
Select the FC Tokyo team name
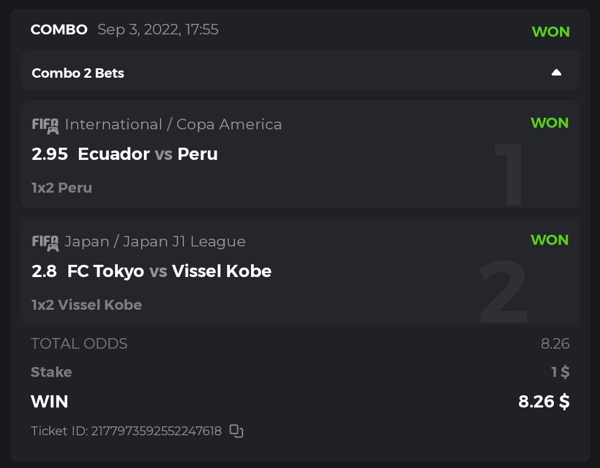[x=106, y=271]
